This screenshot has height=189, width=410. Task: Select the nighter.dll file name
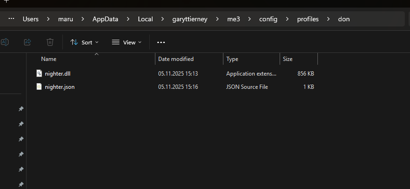[x=58, y=74]
